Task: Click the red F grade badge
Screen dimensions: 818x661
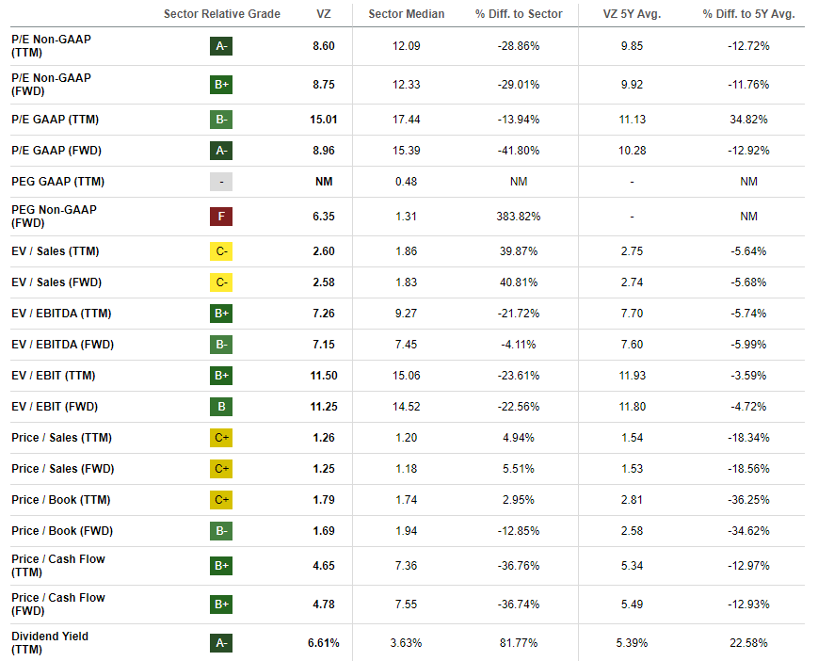Action: 221,217
